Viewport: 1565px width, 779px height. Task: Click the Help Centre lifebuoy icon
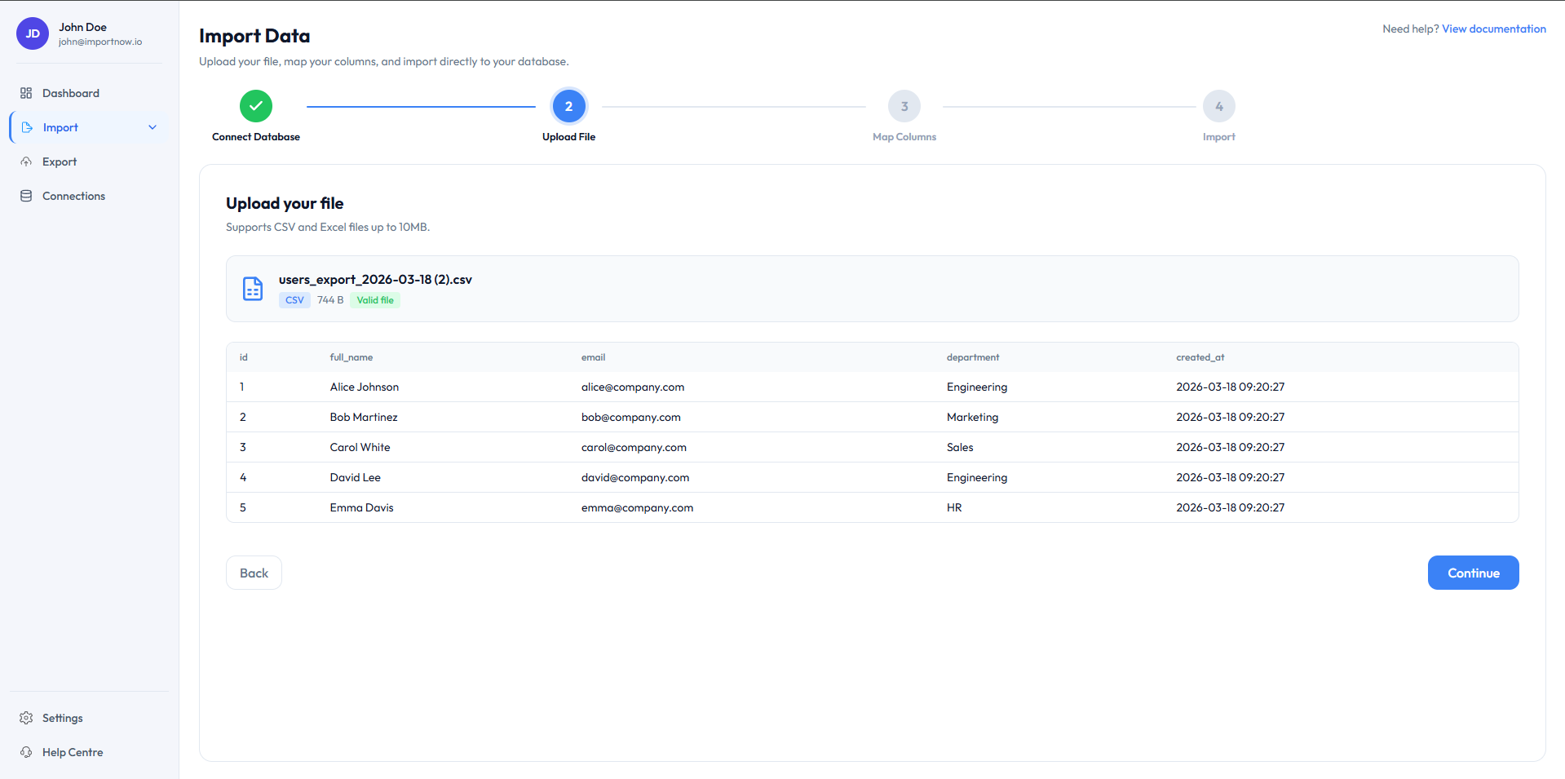[26, 752]
